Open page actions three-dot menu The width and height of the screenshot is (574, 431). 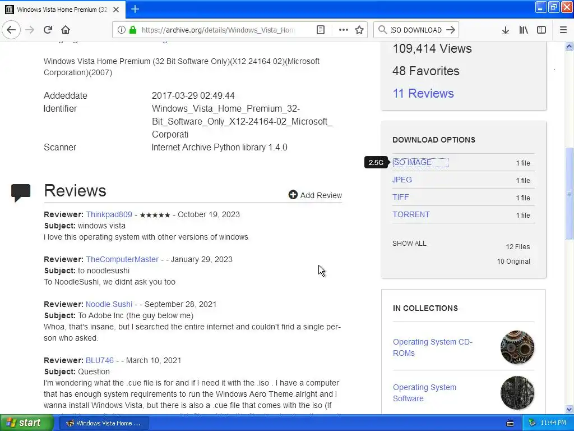pos(343,30)
